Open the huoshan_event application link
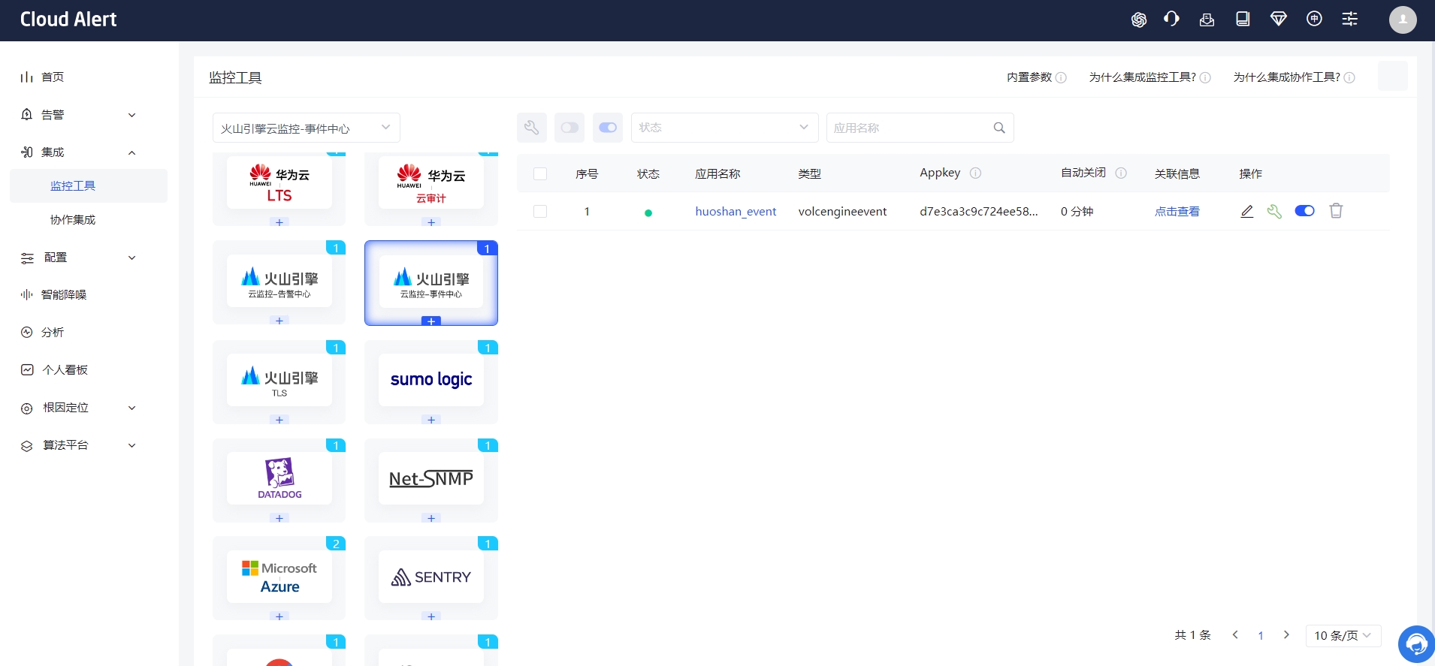 coord(736,212)
